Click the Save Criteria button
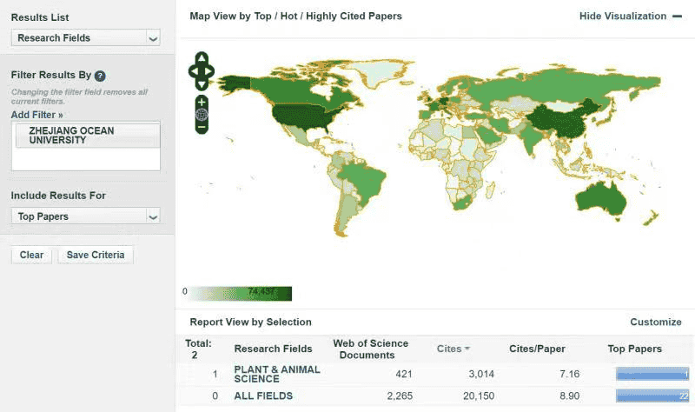695x412 pixels. tap(96, 255)
